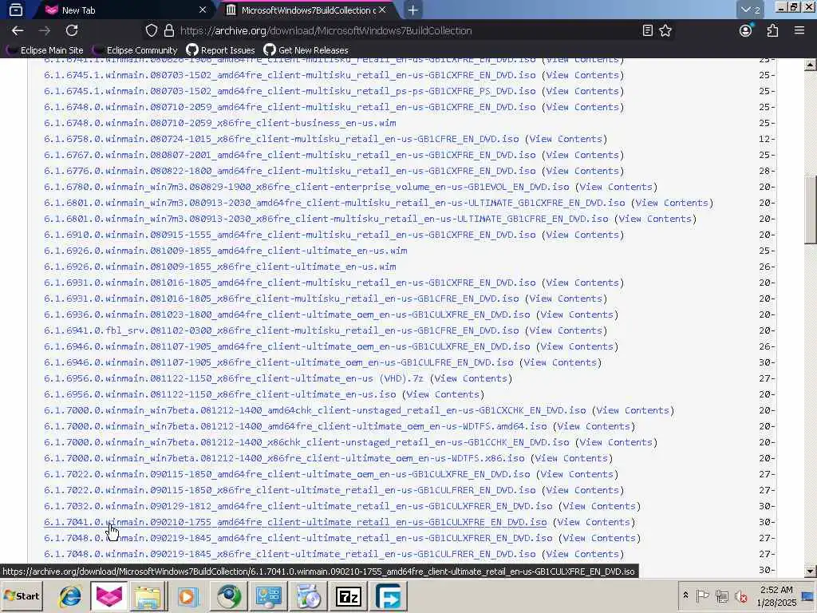Screen dimensions: 817x613
Task: View Contents of 6.1.7032.0 amd64fre iso
Action: [600, 506]
